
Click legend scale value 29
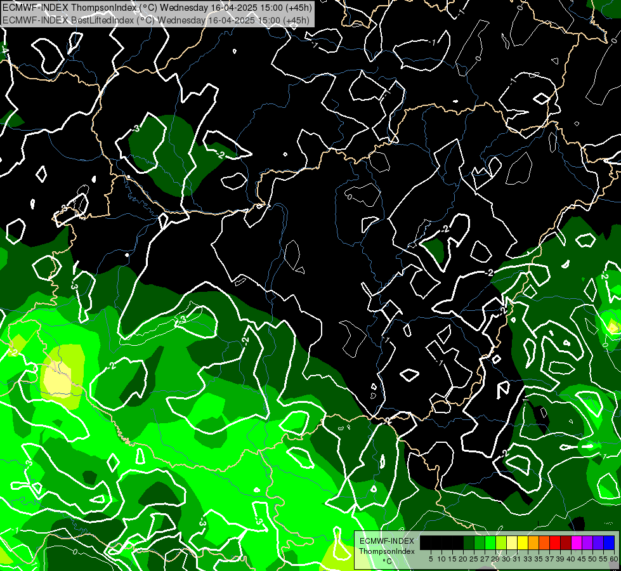pos(495,559)
